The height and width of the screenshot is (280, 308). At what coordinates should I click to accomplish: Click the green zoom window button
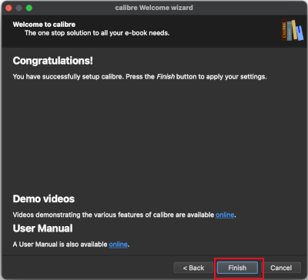pos(29,8)
